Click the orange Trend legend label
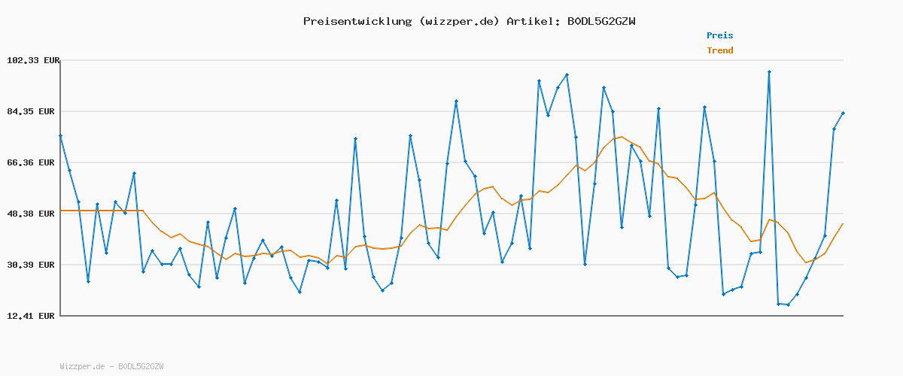The width and height of the screenshot is (903, 376). (x=719, y=50)
